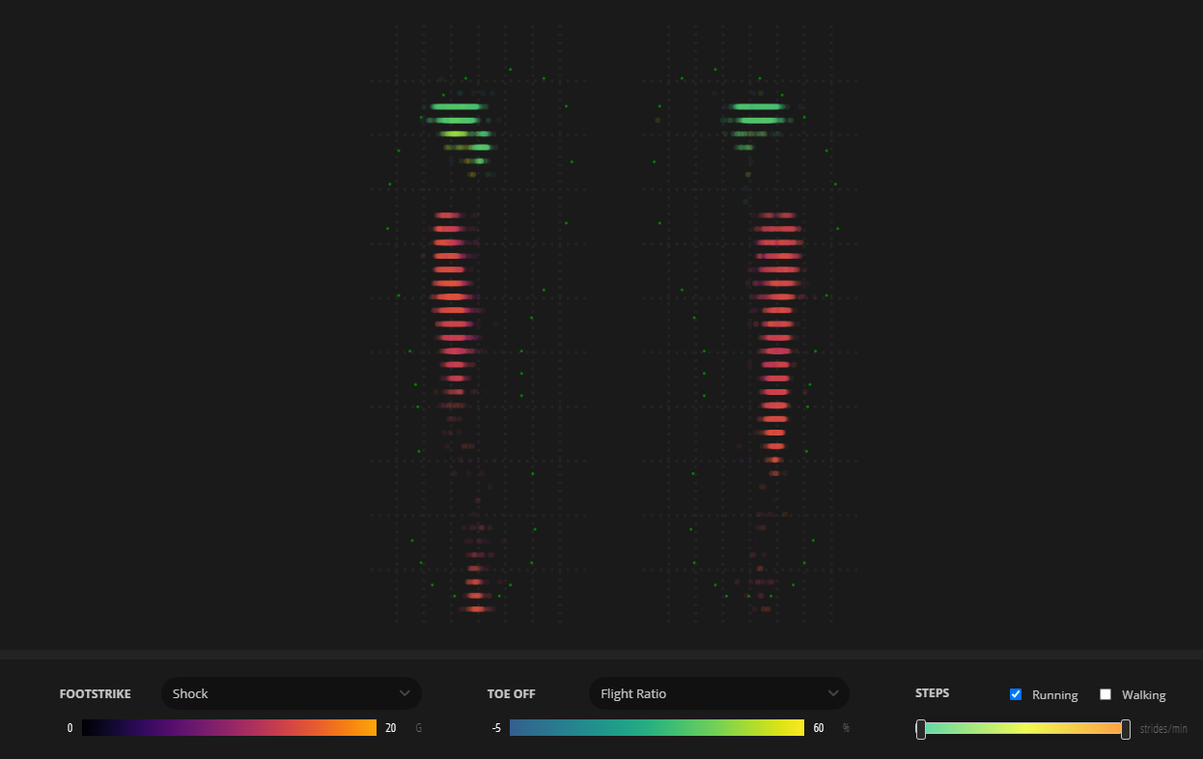The width and height of the screenshot is (1203, 759).
Task: Click the right handle of the strides/min slider
Action: [1126, 729]
